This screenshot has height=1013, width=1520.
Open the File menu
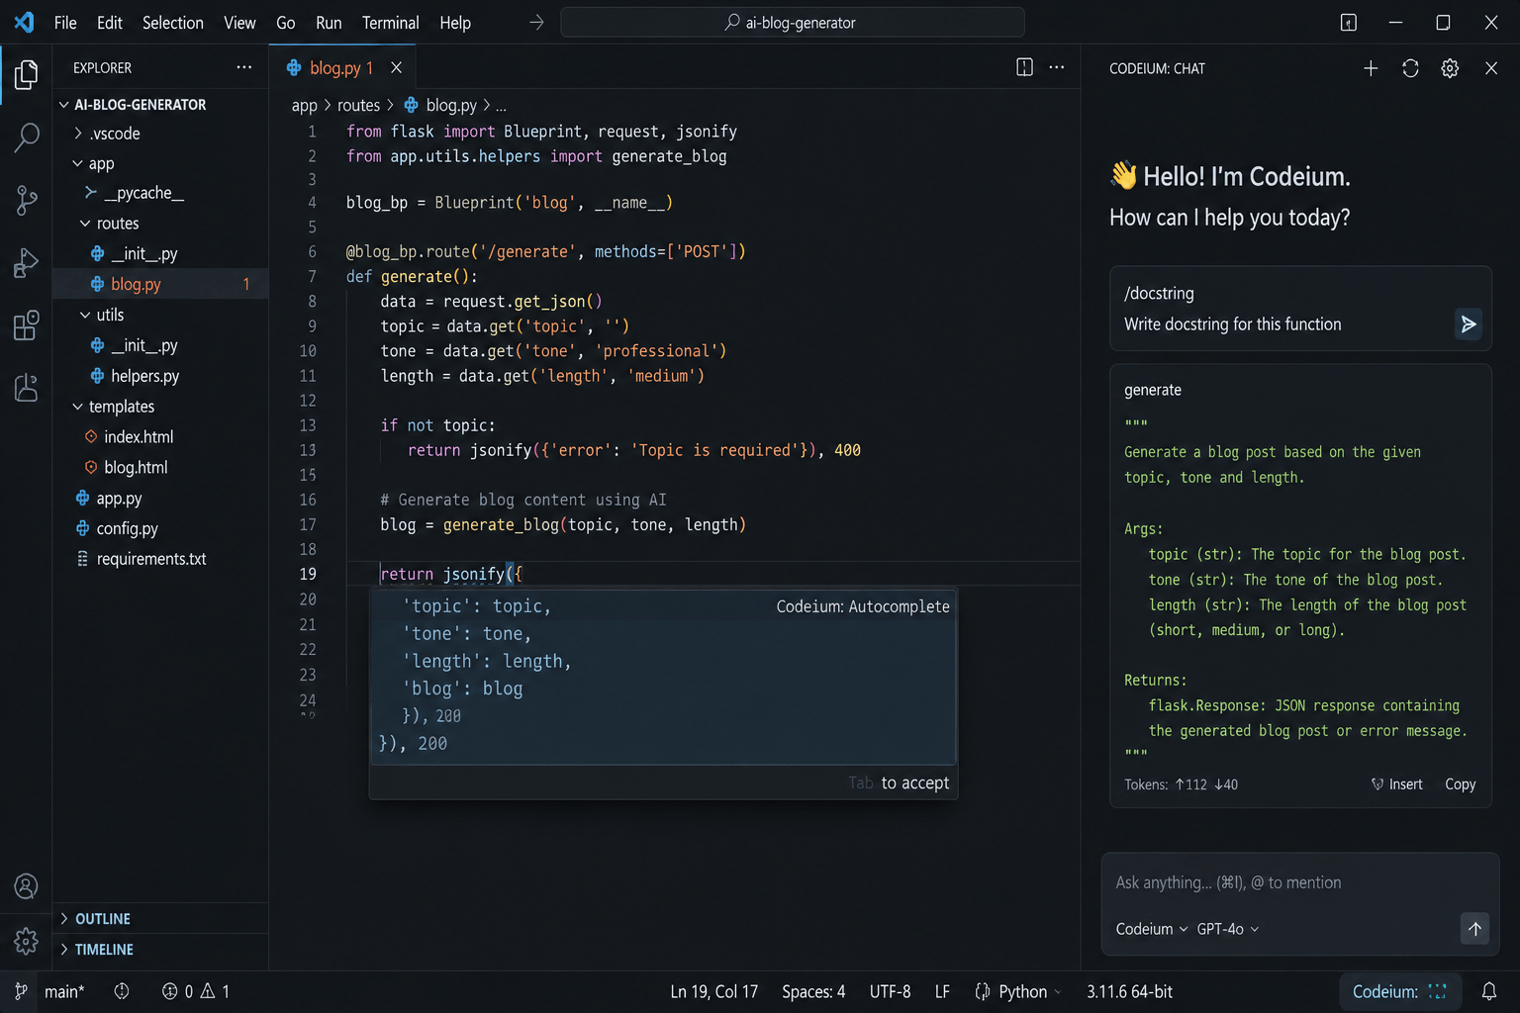tap(65, 22)
